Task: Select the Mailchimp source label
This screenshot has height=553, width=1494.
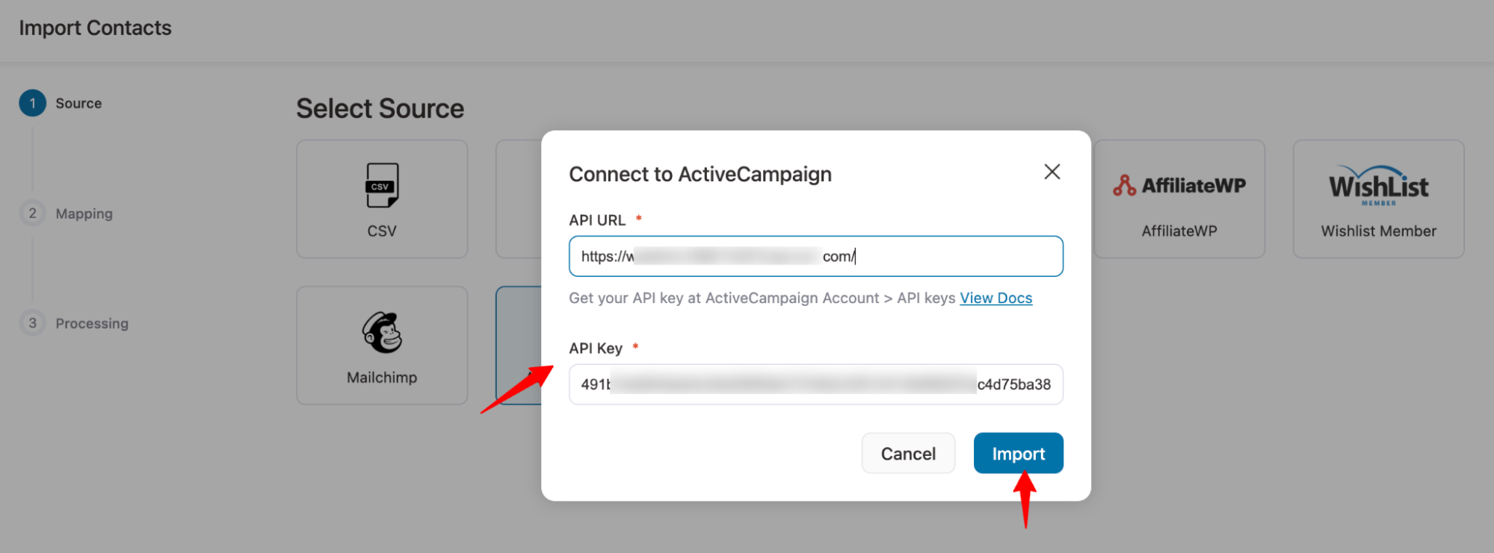Action: 382,378
